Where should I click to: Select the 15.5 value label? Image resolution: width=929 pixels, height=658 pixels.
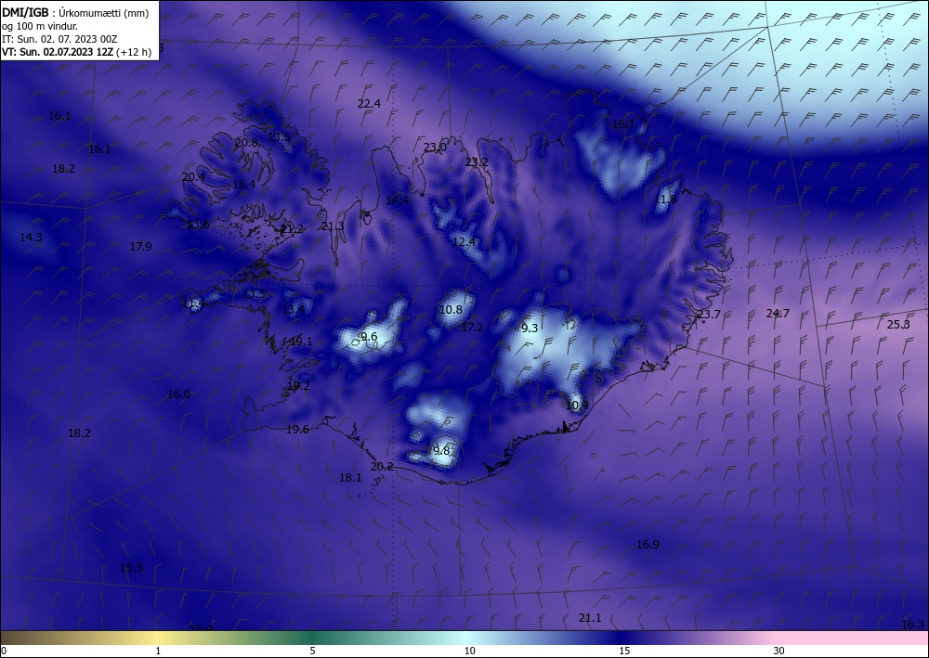pyautogui.click(x=132, y=568)
